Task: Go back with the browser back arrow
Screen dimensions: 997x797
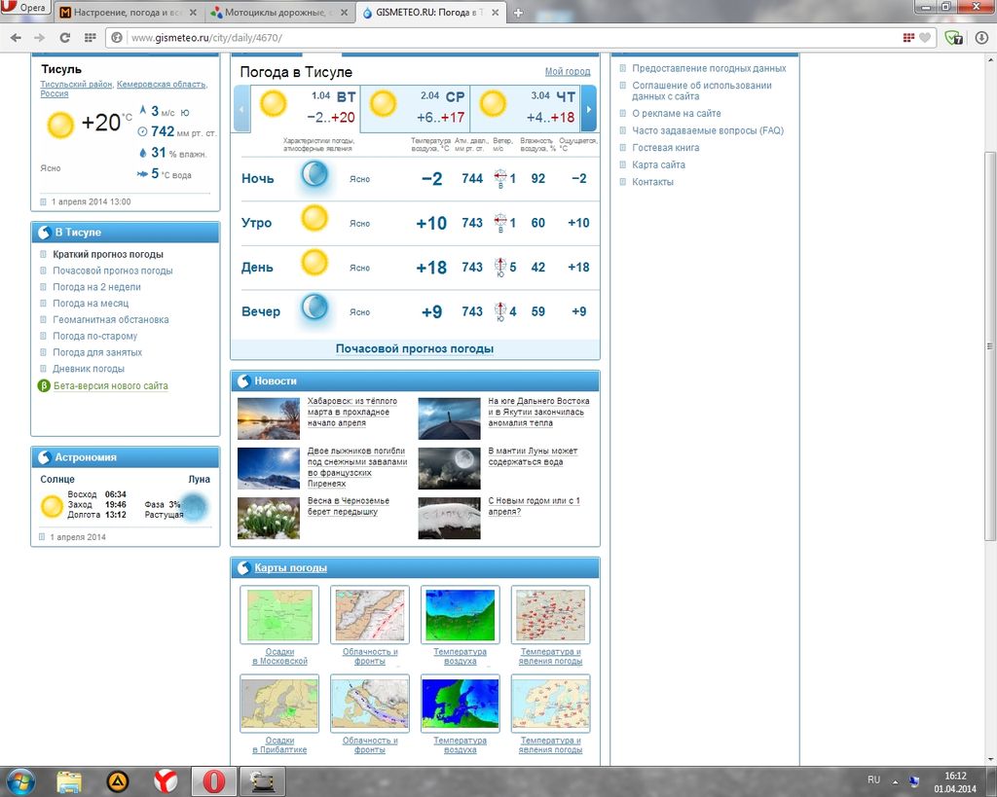Action: click(x=16, y=38)
